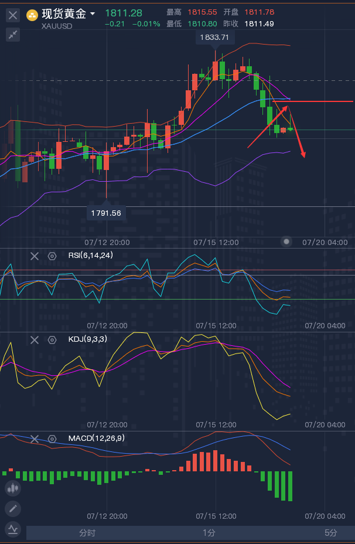This screenshot has width=355, height=544.
Task: Click 最高 value 1815.55
Action: pyautogui.click(x=202, y=12)
